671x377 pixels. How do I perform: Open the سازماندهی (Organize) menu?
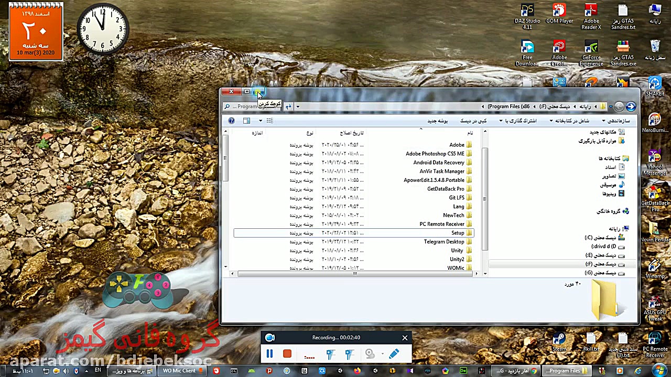click(616, 121)
